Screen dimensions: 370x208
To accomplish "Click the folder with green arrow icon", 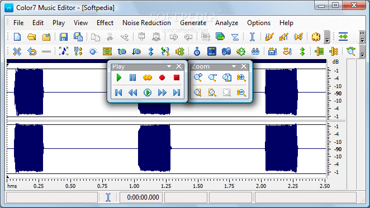I will tap(46, 37).
